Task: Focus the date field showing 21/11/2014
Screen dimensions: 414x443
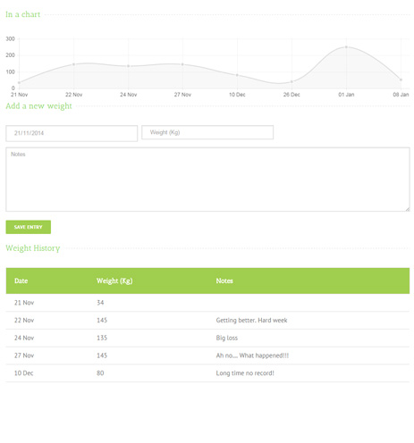Action: click(72, 133)
